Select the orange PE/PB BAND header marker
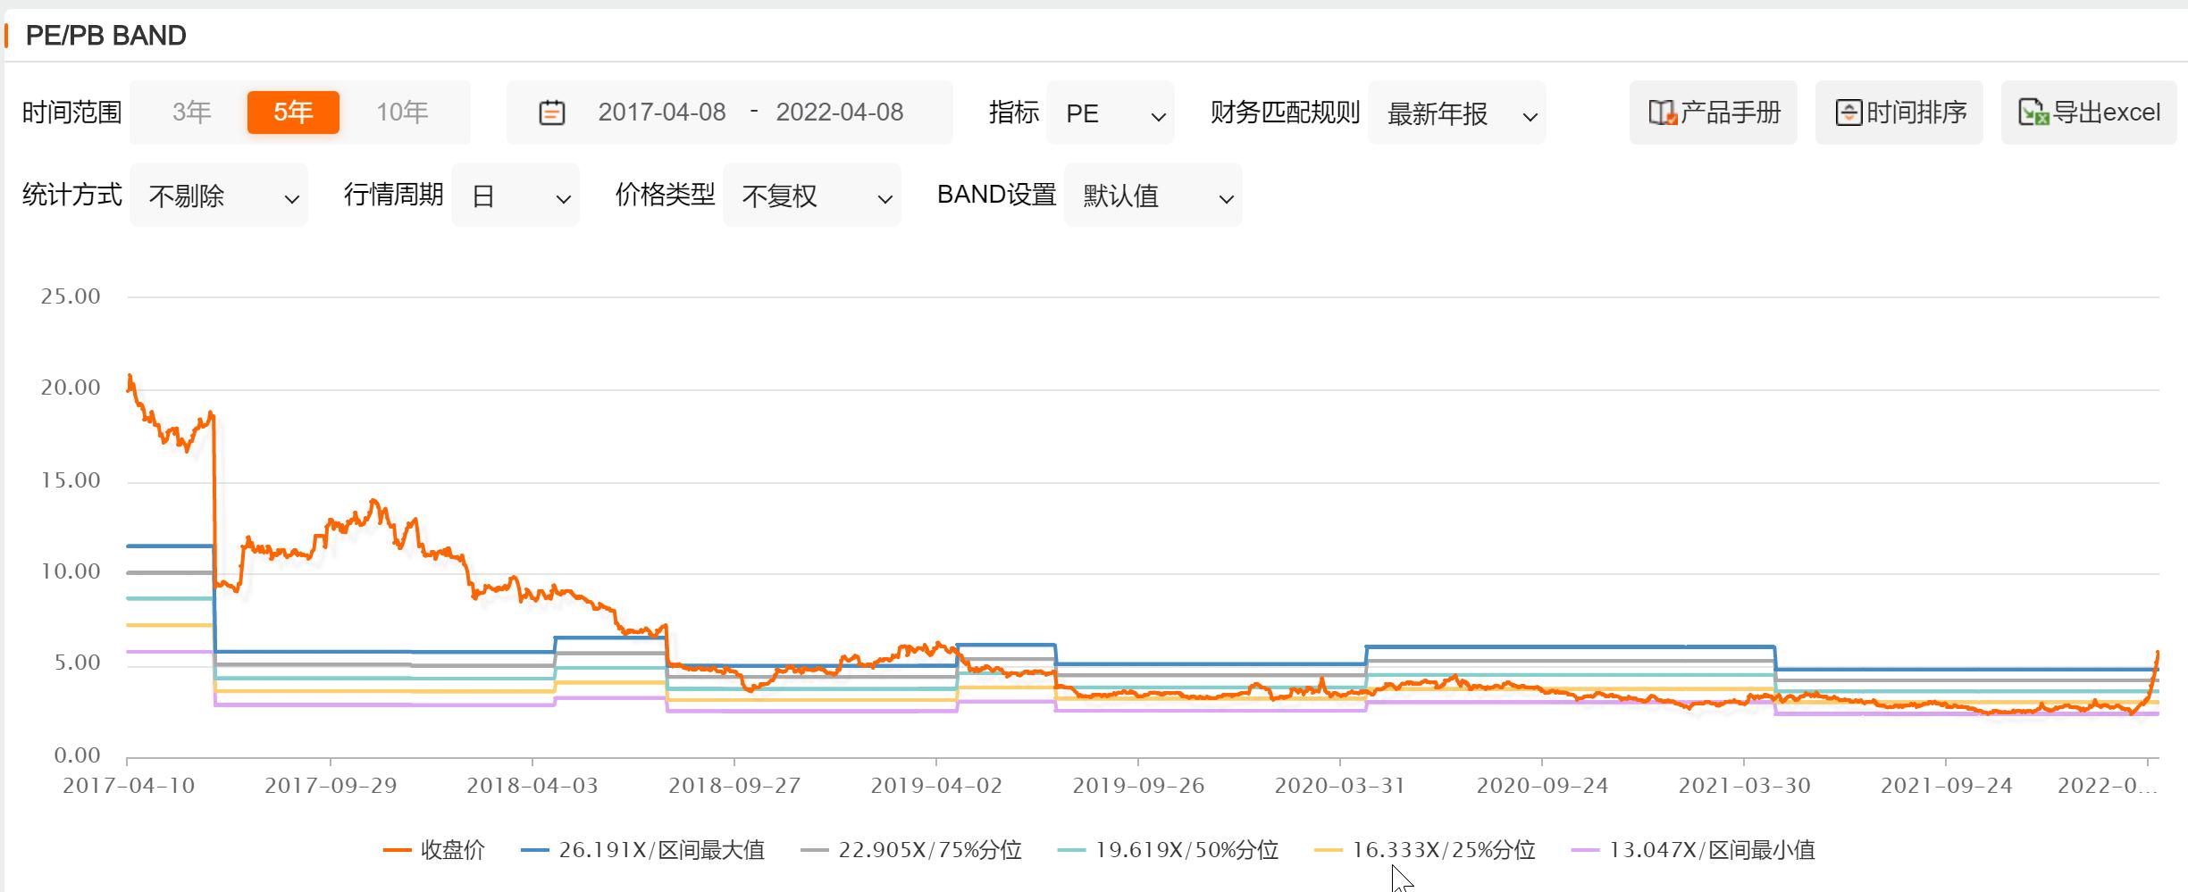The height and width of the screenshot is (892, 2188). pos(7,35)
